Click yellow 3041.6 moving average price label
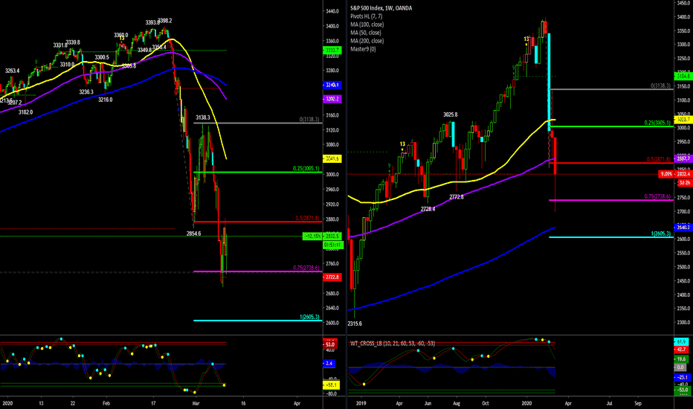Screen dimensions: 693x409 (x=332, y=158)
